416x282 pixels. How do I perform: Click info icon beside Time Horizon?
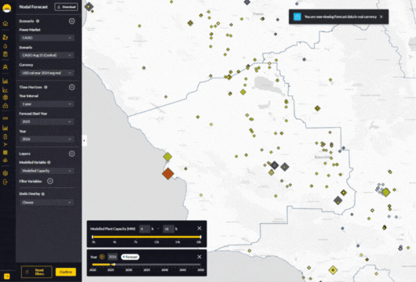pyautogui.click(x=46, y=87)
